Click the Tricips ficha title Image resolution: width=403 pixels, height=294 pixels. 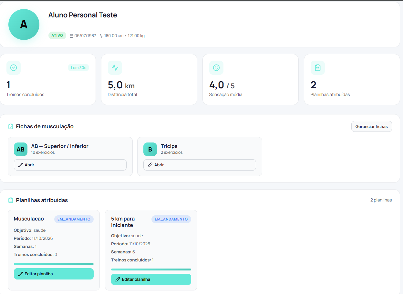[x=169, y=146]
